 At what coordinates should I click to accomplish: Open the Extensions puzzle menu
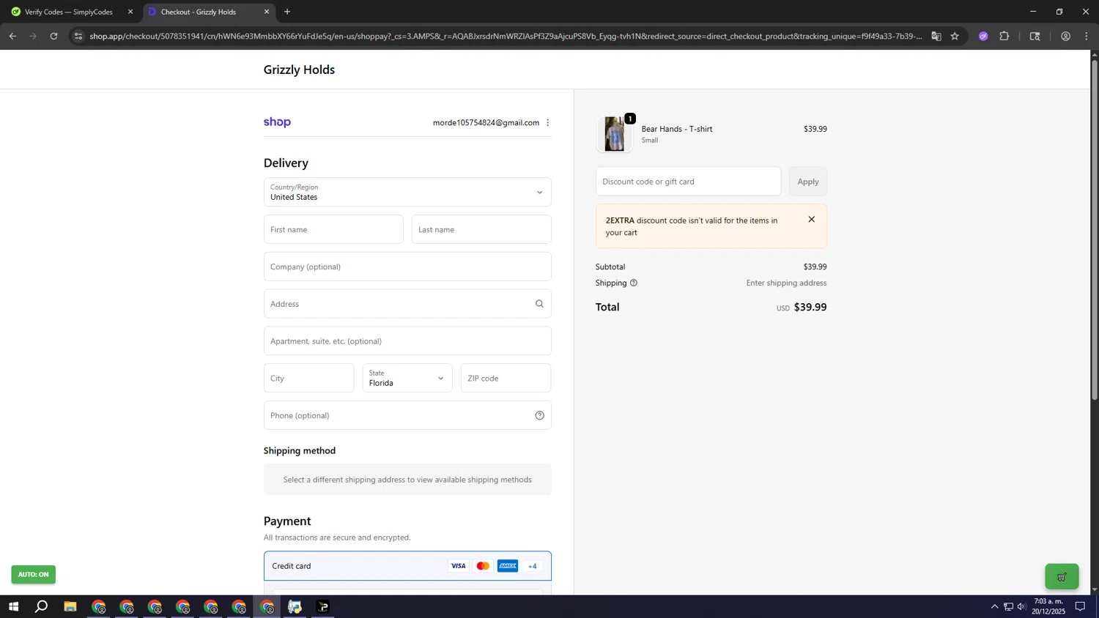pos(1004,36)
